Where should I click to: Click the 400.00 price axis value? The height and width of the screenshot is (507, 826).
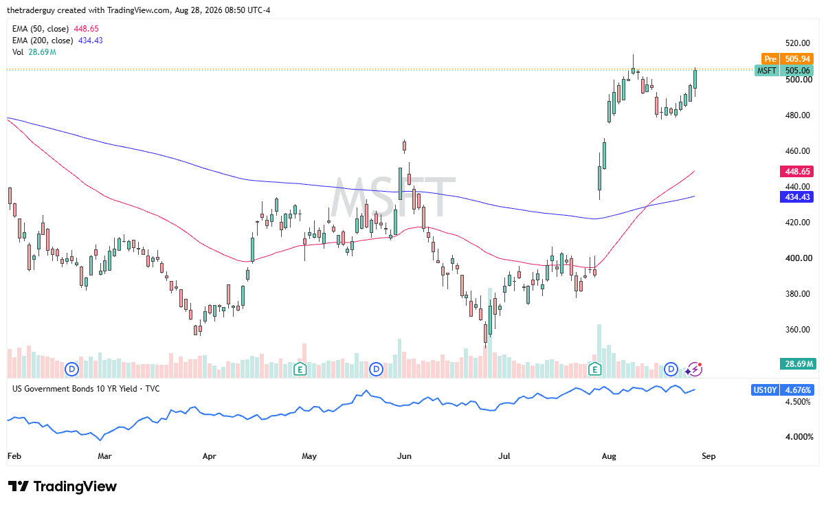point(799,258)
